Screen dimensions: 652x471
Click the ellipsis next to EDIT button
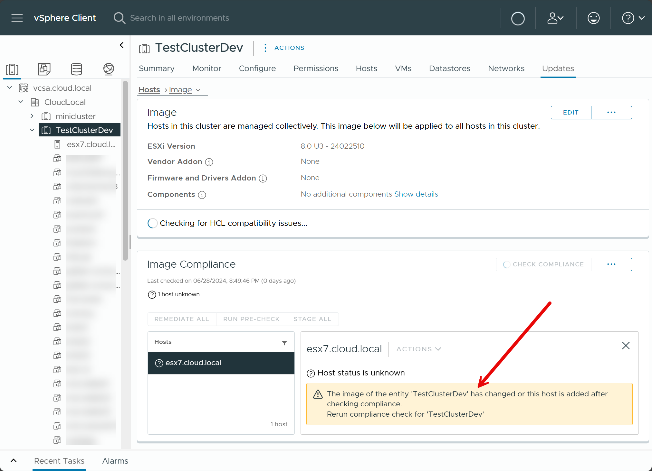[611, 112]
